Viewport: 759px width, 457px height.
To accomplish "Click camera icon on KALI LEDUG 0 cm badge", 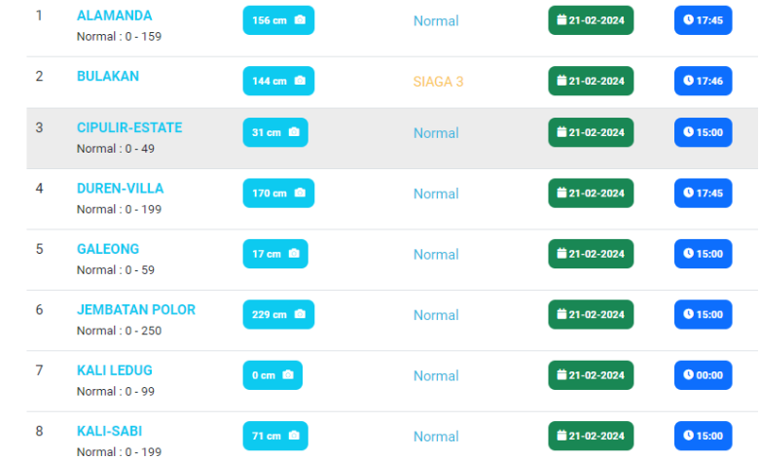I will click(288, 375).
